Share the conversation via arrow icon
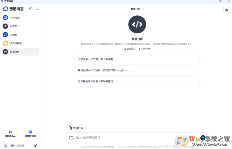This screenshot has width=232, height=149. pos(226,10)
